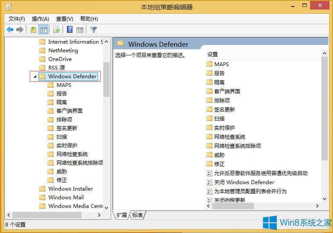This screenshot has width=333, height=233.
Task: Click 报告 folder icon in settings list
Action: (209, 73)
